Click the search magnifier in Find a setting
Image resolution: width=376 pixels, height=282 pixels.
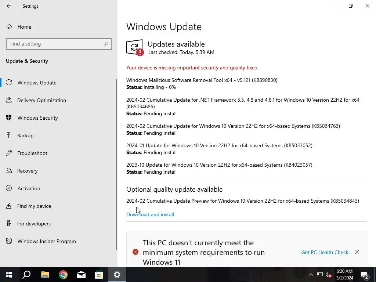[x=106, y=44]
